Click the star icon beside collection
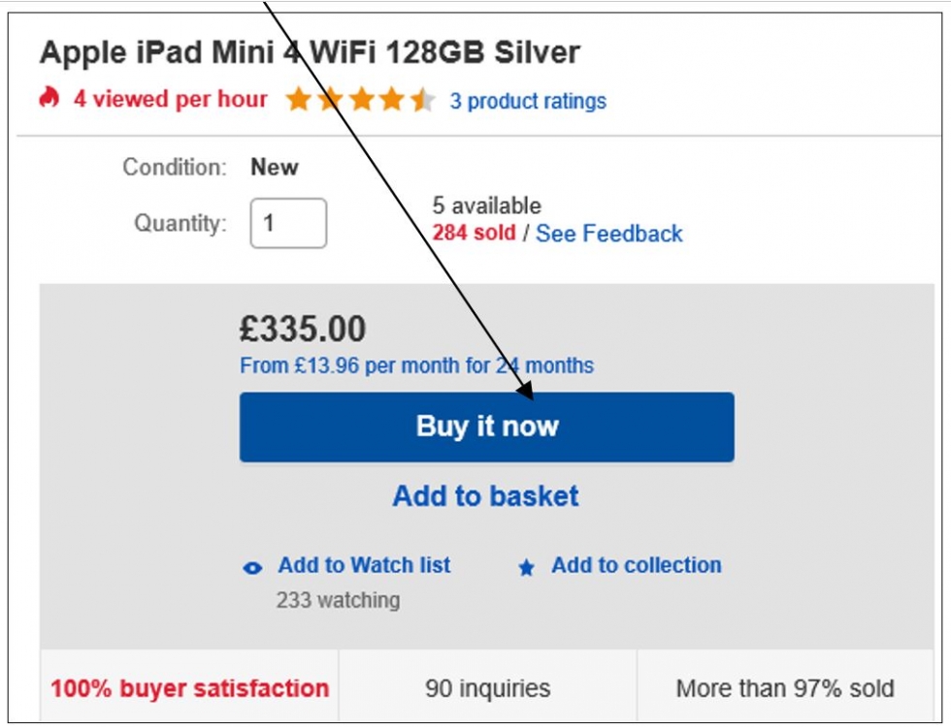The image size is (951, 727). tap(526, 568)
